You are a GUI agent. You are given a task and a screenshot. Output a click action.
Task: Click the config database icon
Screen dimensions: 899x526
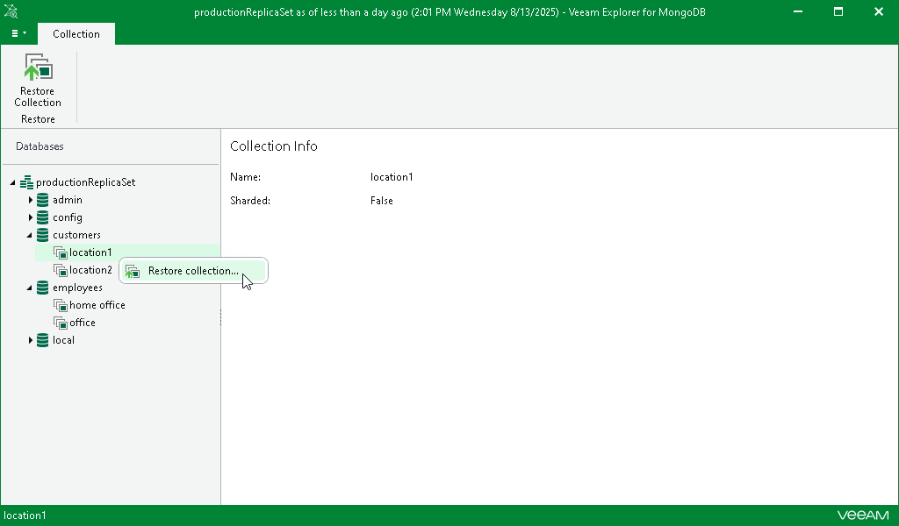(42, 217)
